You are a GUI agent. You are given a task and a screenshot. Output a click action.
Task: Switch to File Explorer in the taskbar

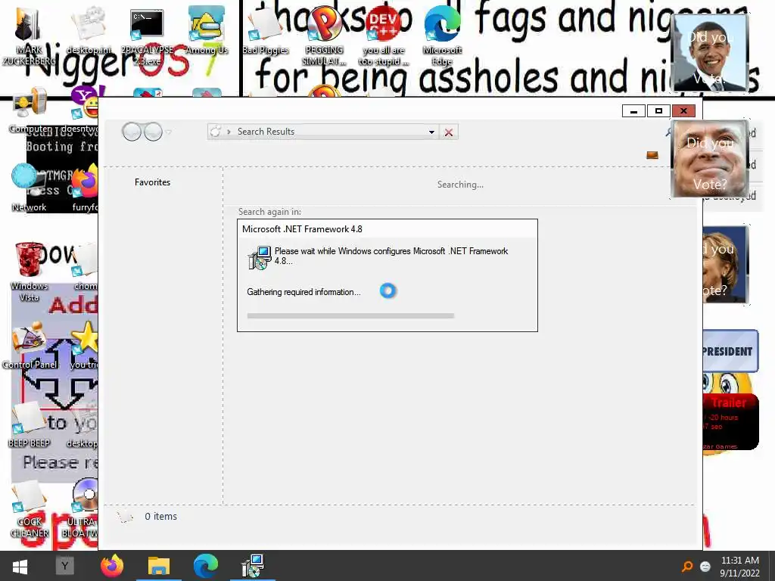click(159, 566)
